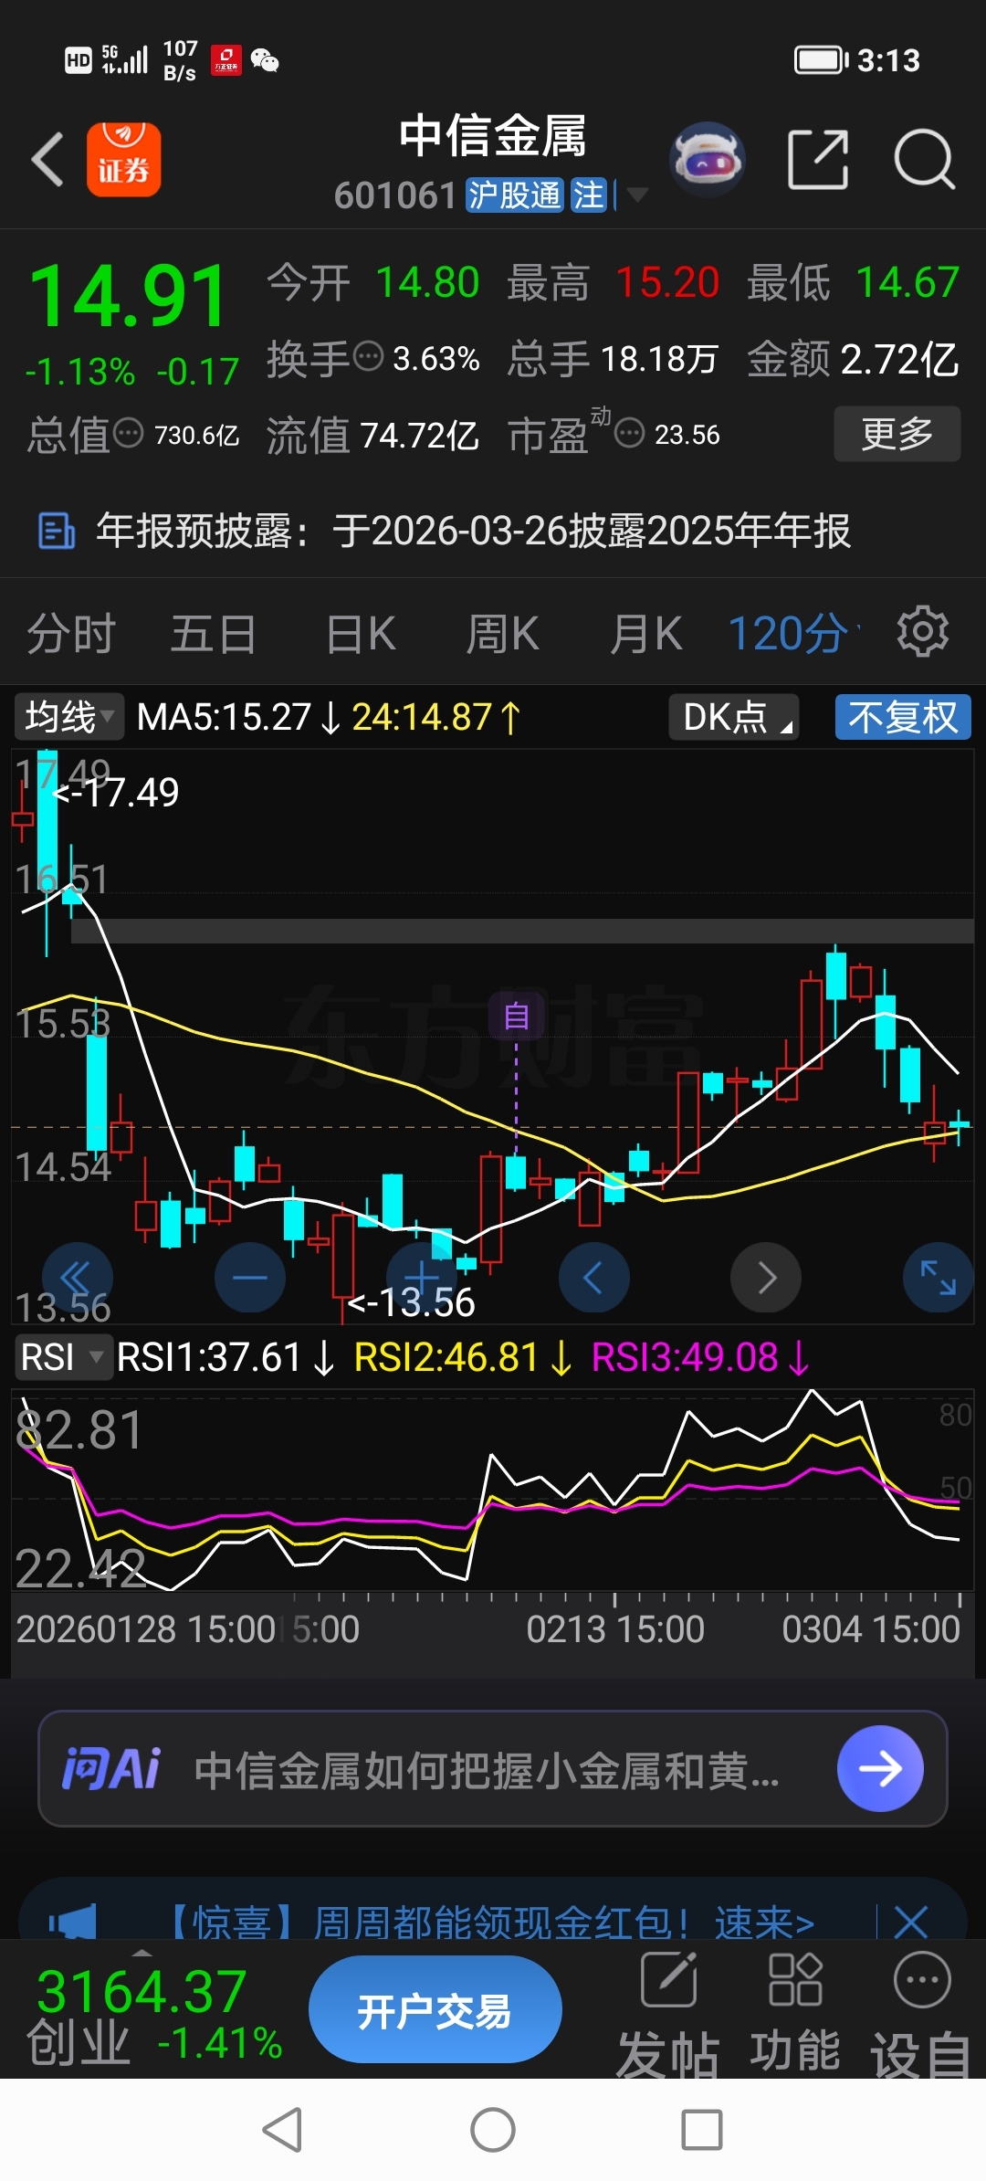Move chart left with single arrow
986x2181 pixels.
tap(594, 1278)
